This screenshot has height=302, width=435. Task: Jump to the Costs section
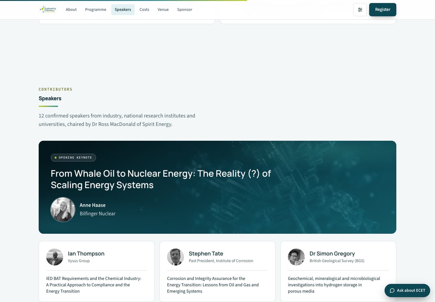pyautogui.click(x=144, y=10)
